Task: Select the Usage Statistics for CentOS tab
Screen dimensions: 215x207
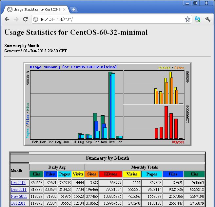Action: point(36,10)
